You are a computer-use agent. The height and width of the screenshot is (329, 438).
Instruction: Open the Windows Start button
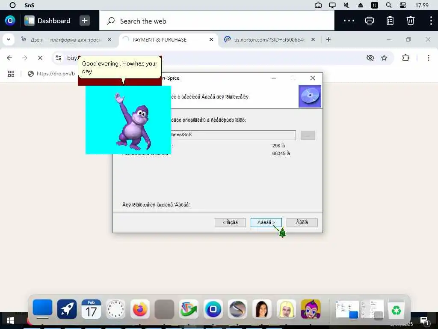pyautogui.click(x=10, y=320)
